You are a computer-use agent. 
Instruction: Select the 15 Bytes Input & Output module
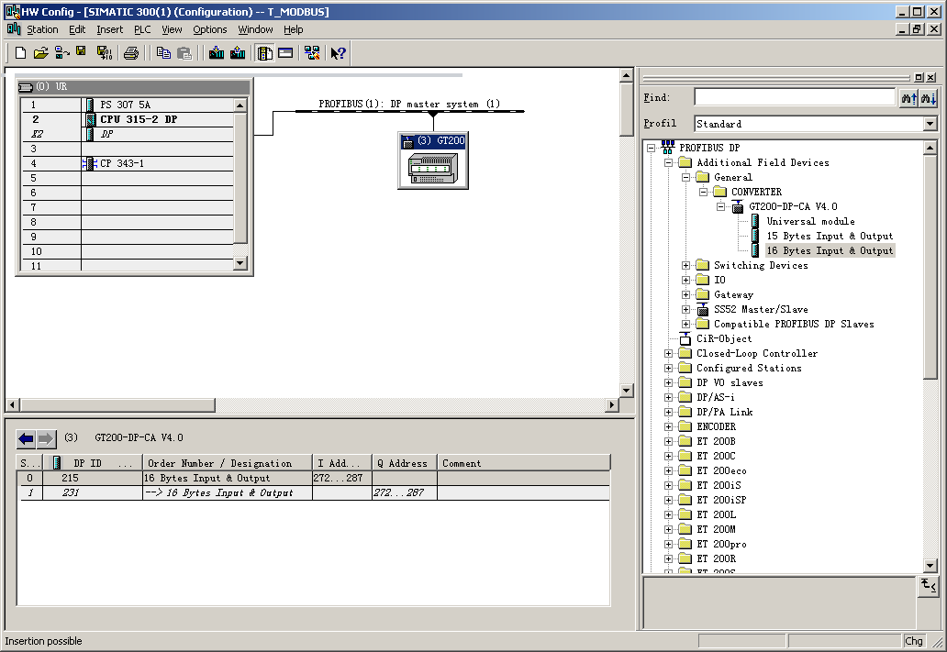pos(830,236)
